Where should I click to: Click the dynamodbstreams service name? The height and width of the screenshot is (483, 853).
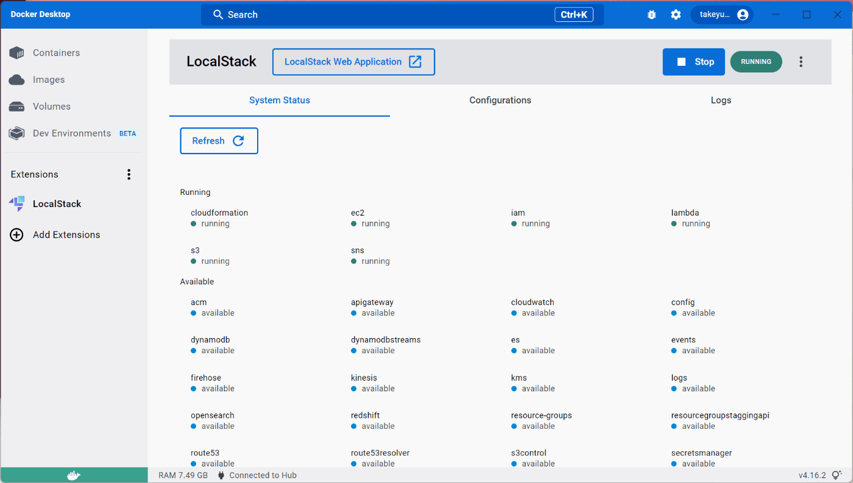click(x=386, y=340)
